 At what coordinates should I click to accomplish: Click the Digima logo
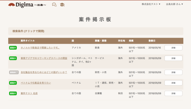pyautogui.click(x=27, y=5)
